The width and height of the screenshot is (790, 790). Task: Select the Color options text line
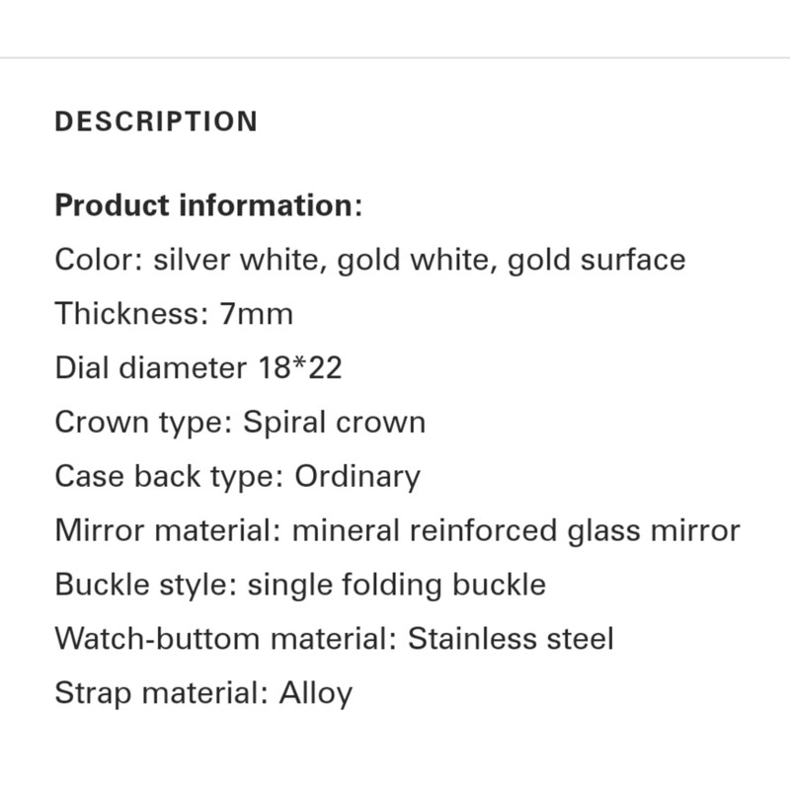point(369,261)
